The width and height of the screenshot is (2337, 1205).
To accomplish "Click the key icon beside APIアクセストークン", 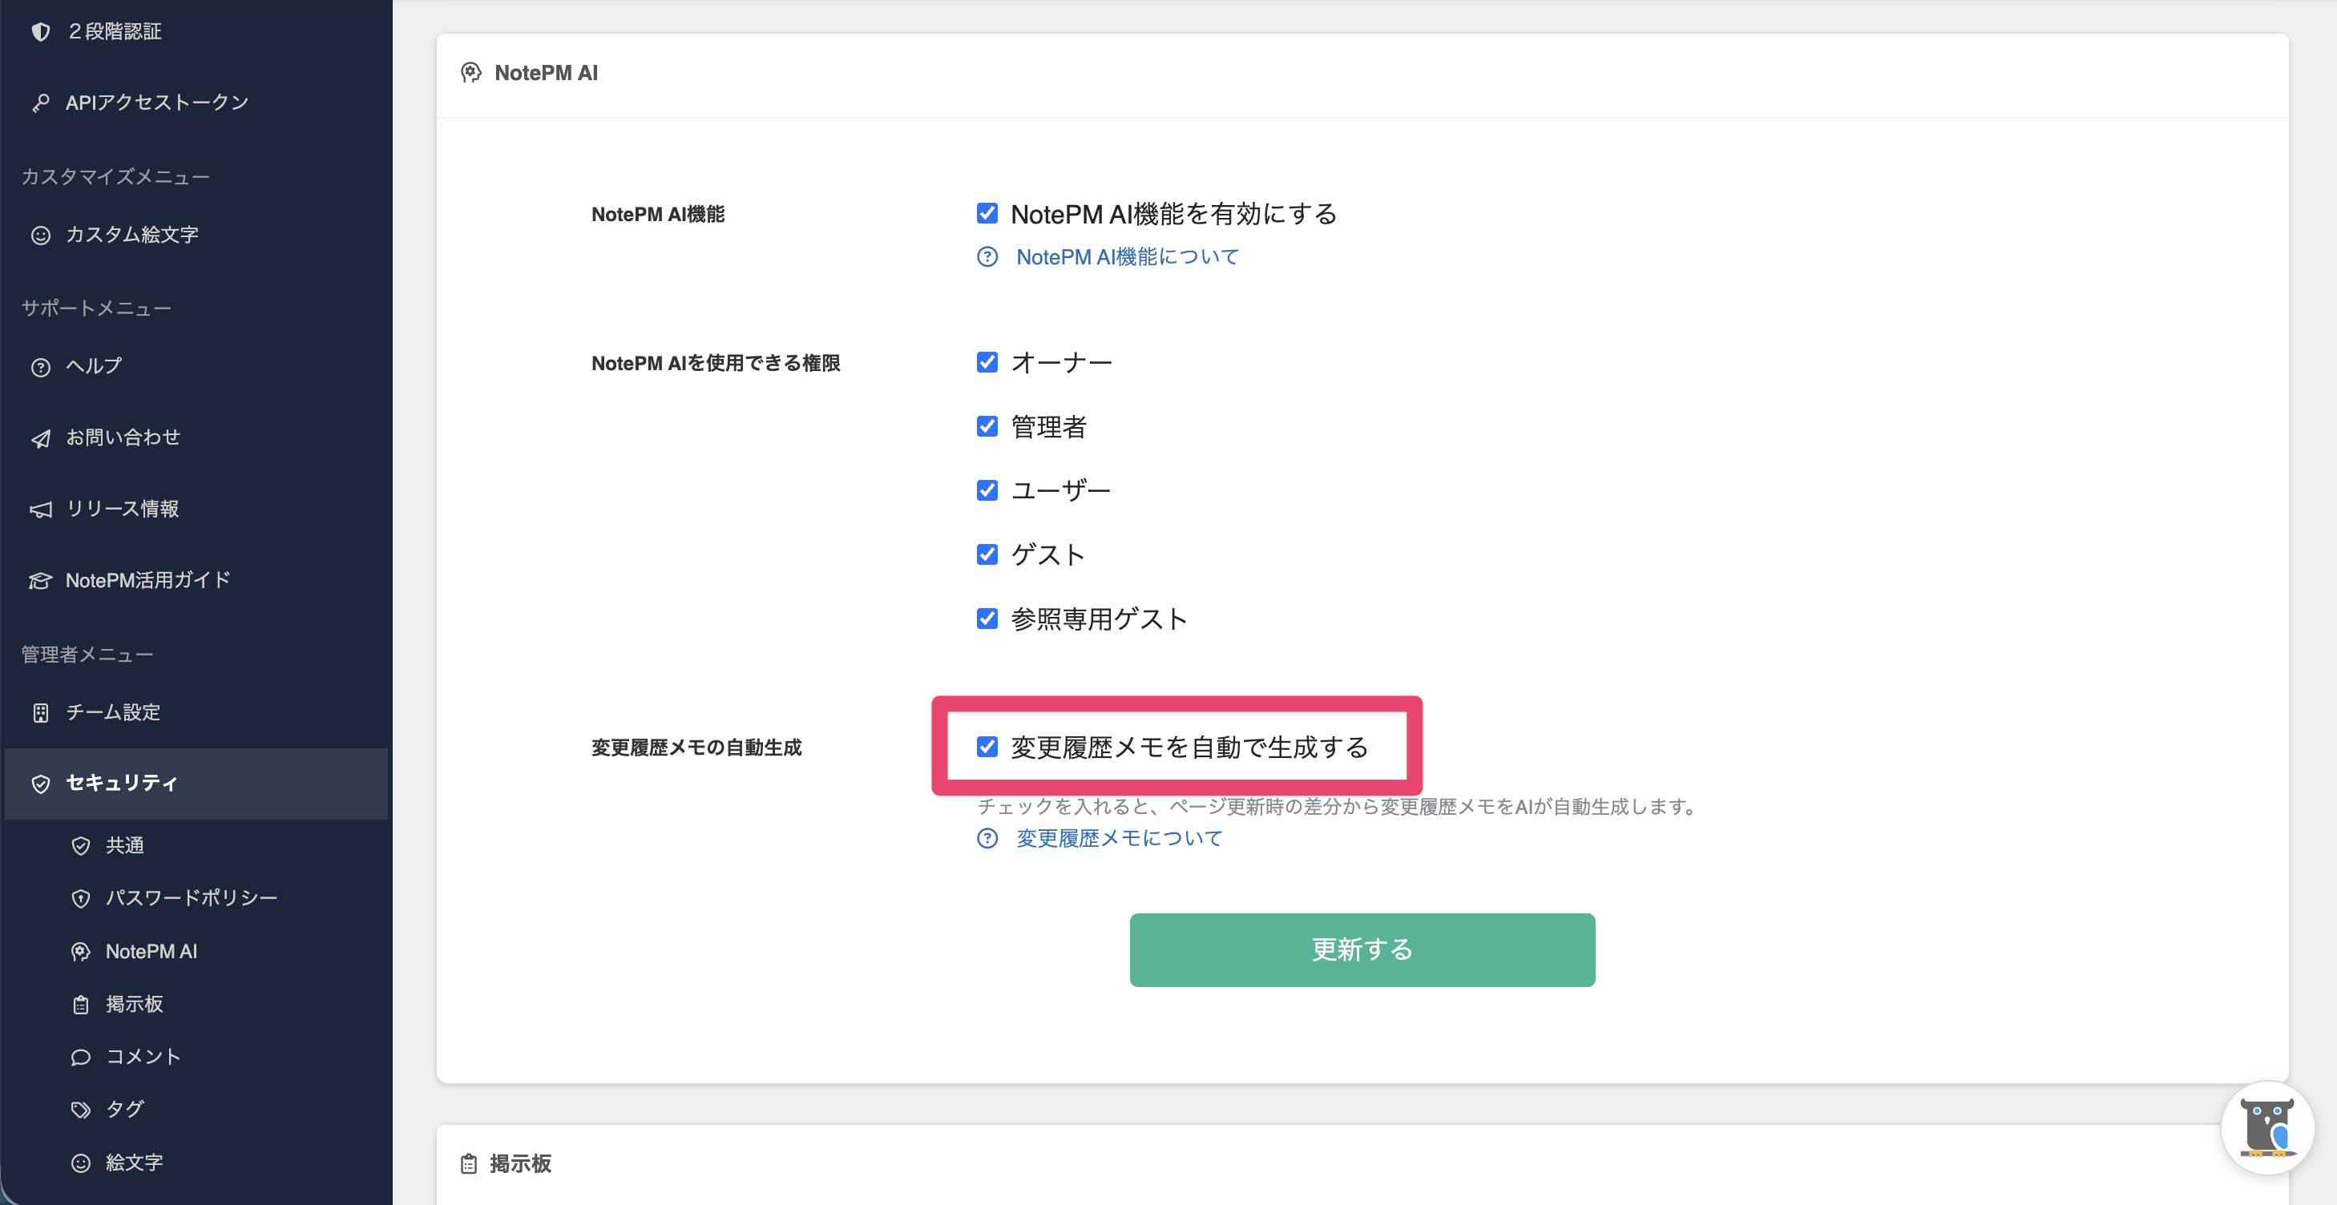I will click(x=40, y=103).
